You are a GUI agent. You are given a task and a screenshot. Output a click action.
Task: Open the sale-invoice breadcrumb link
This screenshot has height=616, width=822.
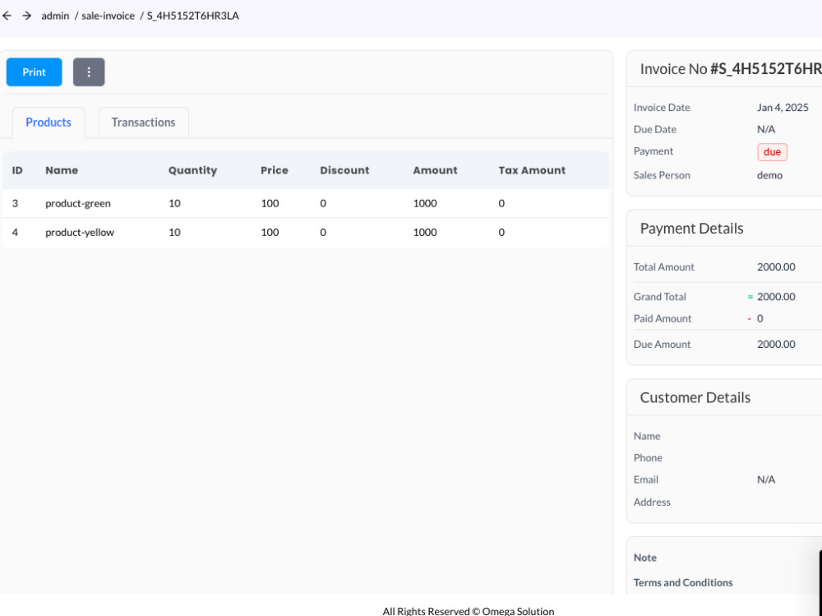(x=108, y=16)
